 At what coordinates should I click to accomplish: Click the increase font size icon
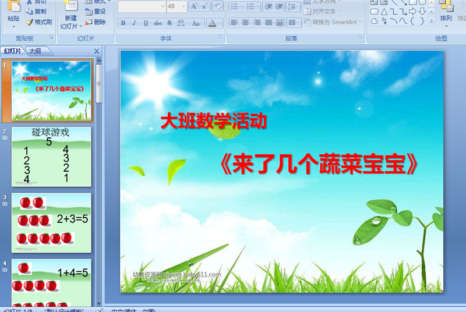pyautogui.click(x=194, y=6)
